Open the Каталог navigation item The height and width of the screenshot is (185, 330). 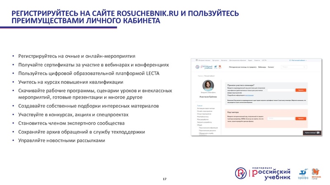click(x=271, y=67)
